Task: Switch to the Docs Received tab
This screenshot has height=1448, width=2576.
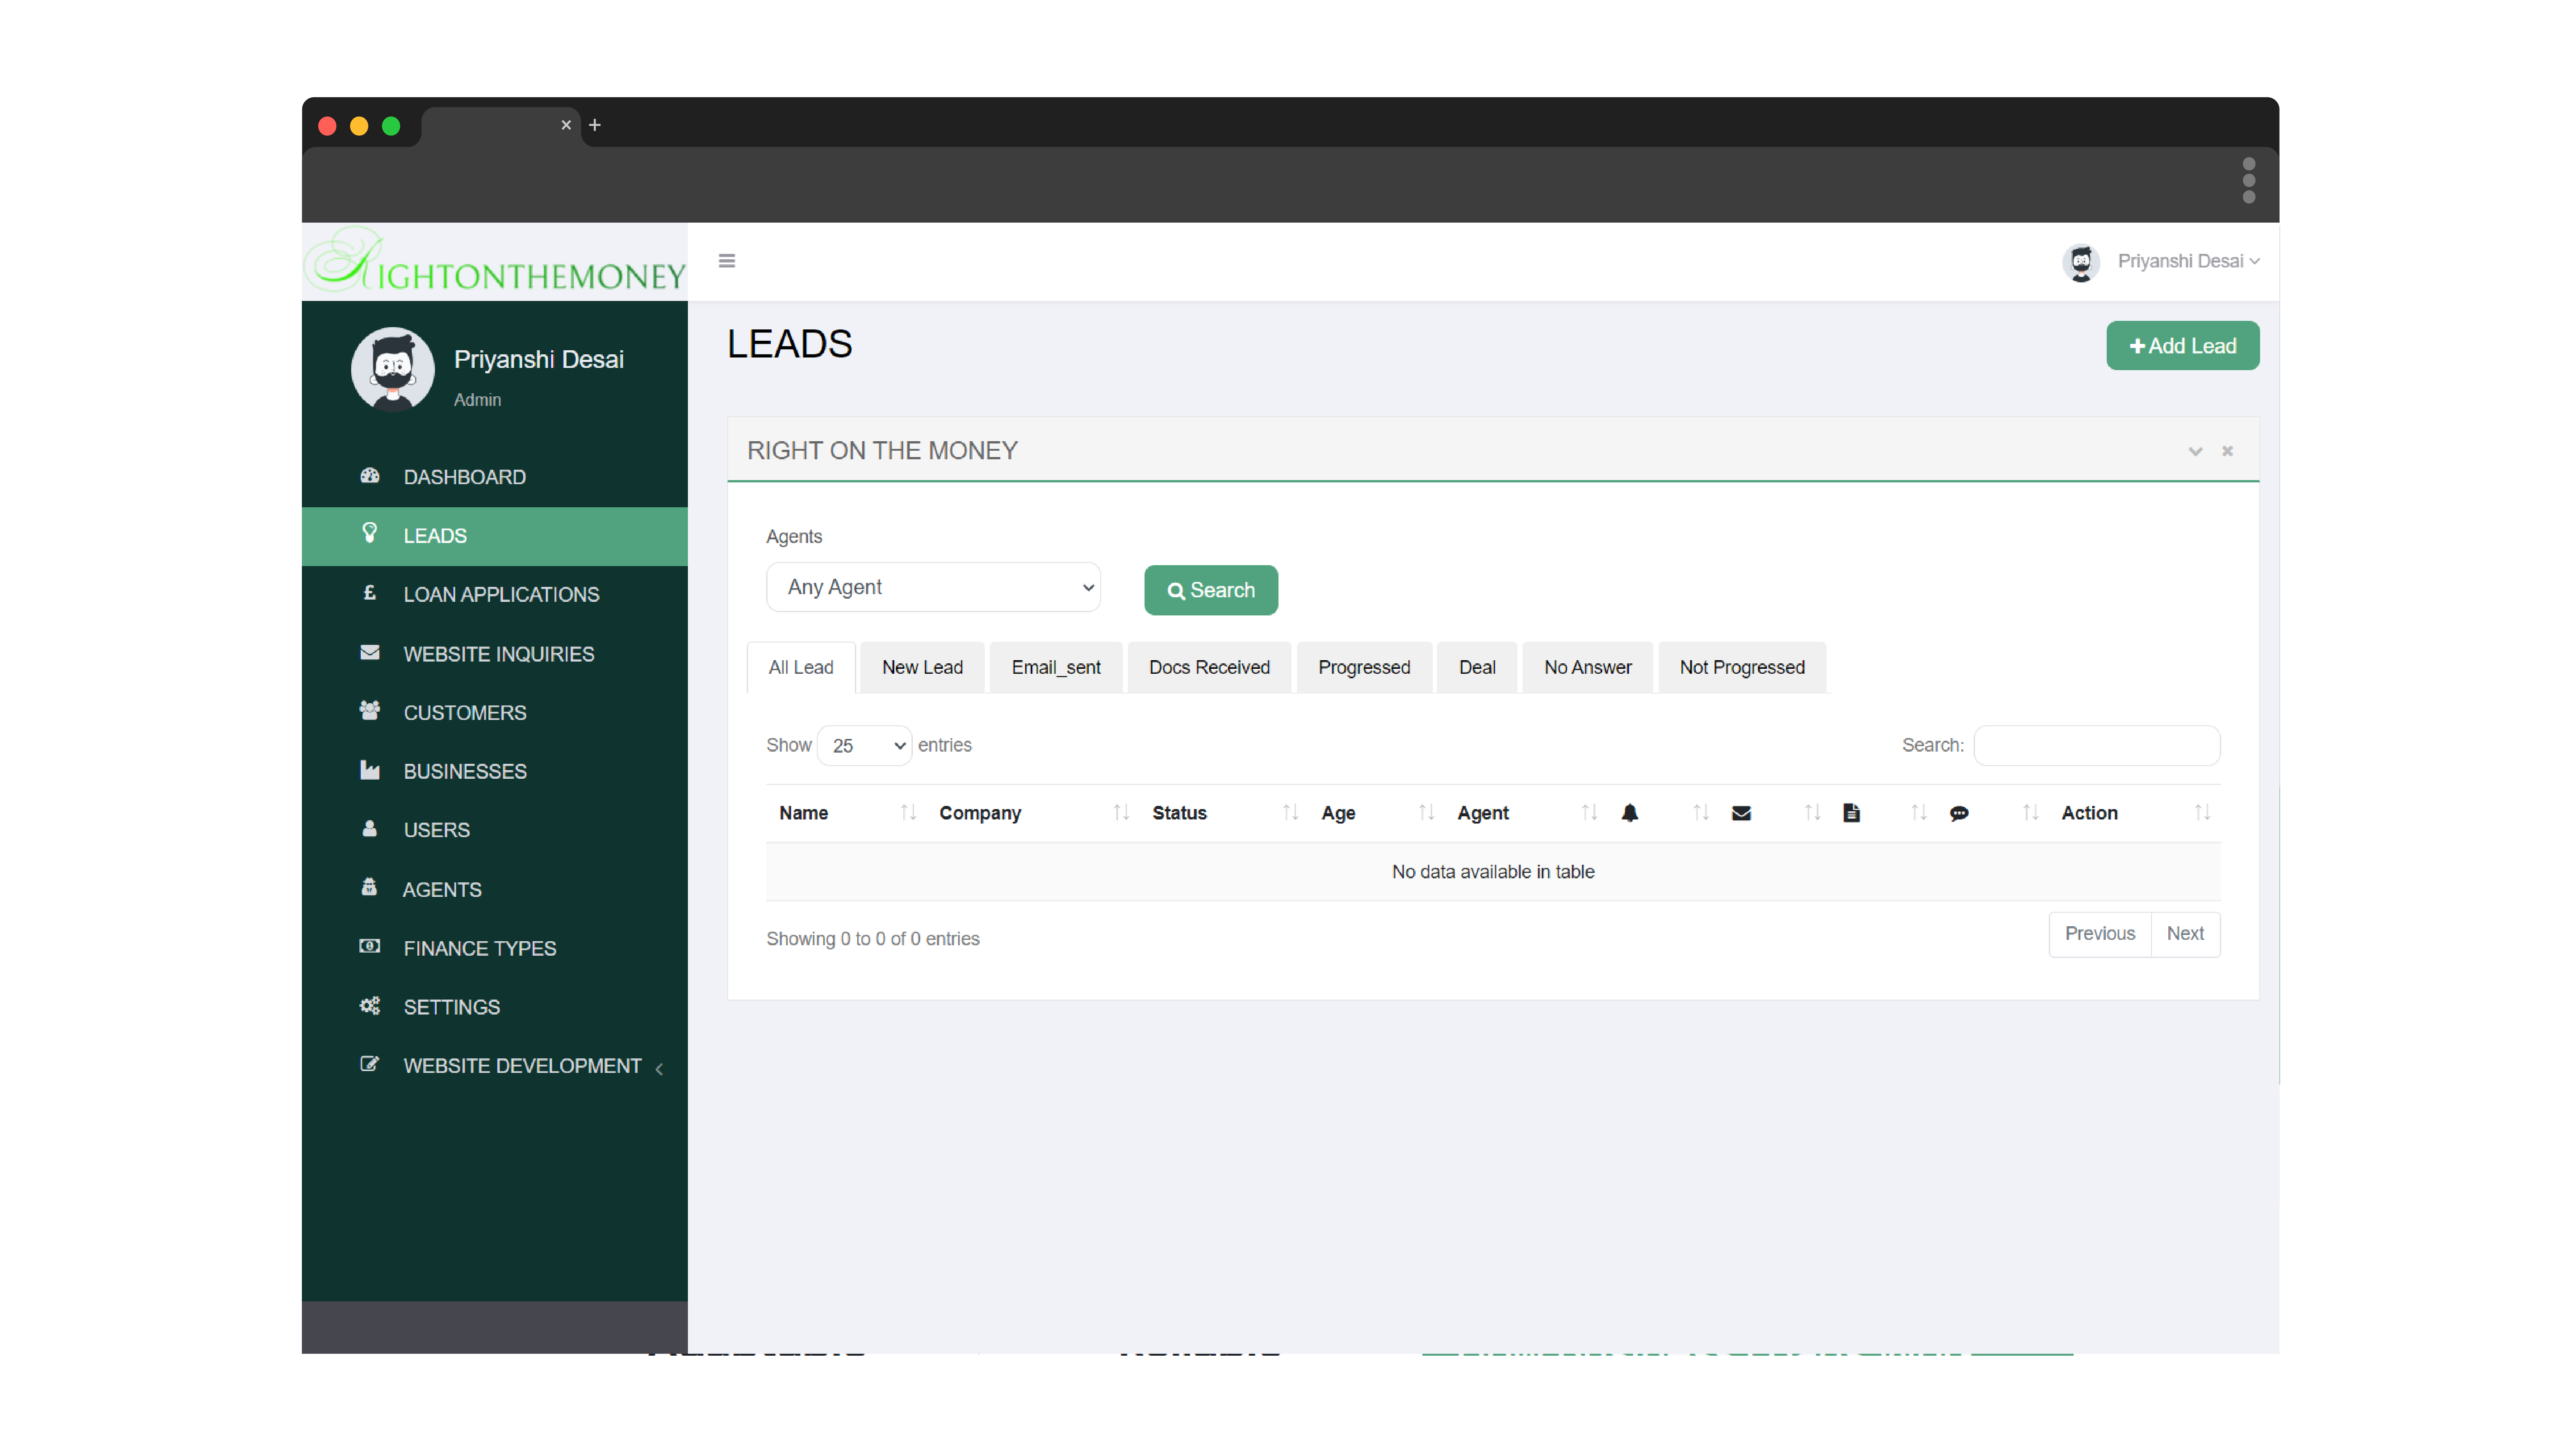Action: click(1209, 667)
